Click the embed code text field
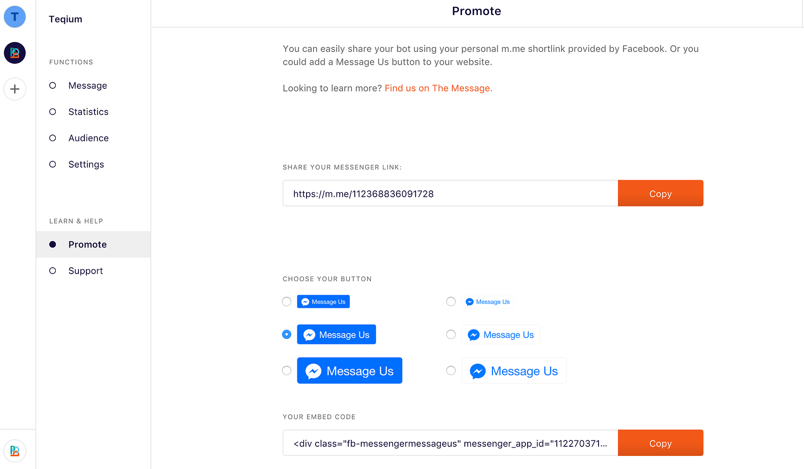 tap(450, 443)
